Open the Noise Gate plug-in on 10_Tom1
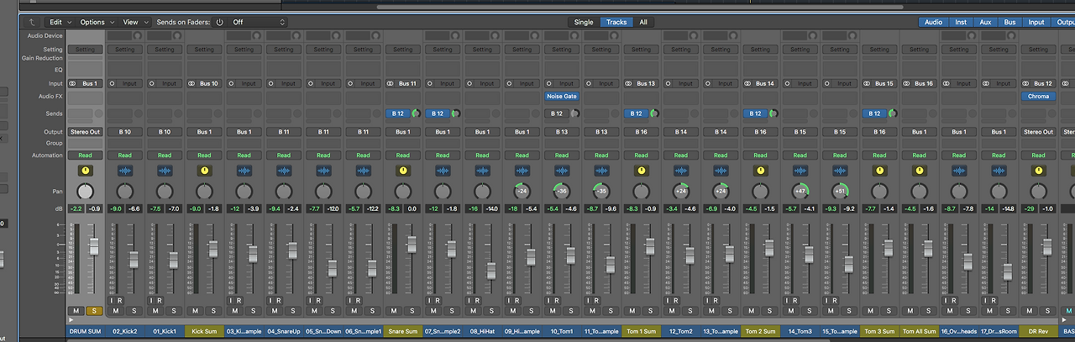 (562, 97)
